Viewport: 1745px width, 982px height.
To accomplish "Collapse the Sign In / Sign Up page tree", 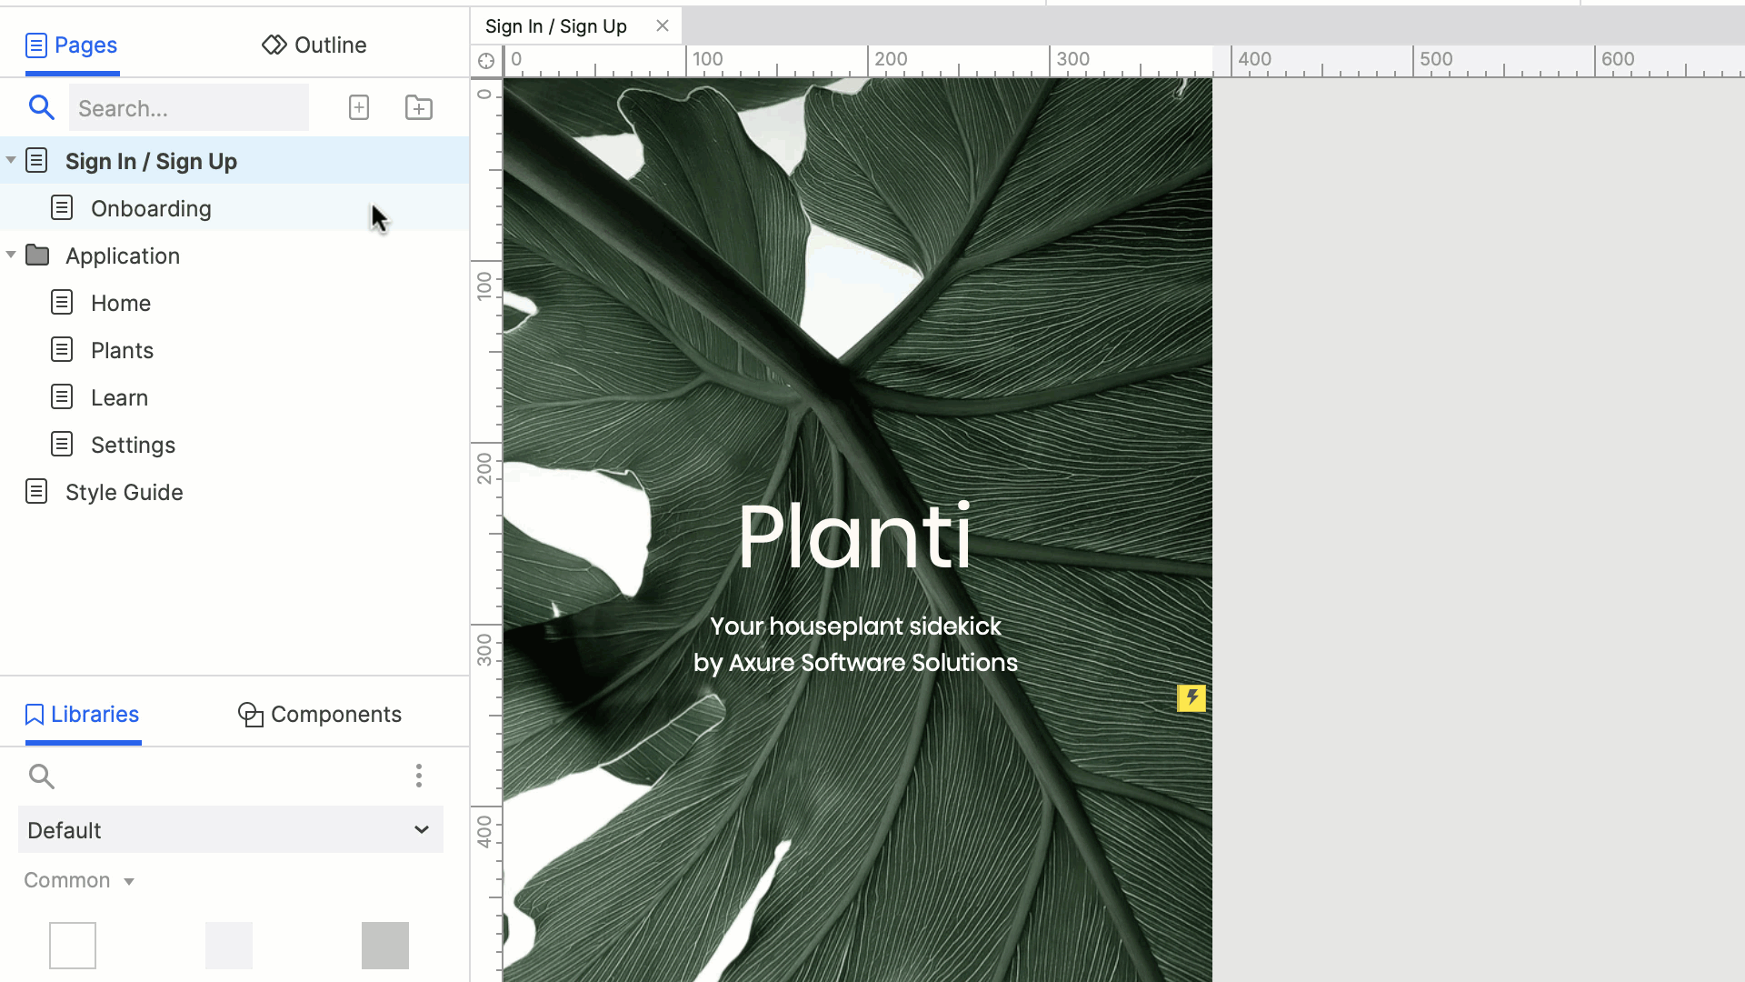I will tap(12, 160).
